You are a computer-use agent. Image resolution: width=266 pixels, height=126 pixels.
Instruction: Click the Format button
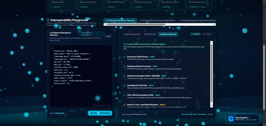click(x=108, y=37)
